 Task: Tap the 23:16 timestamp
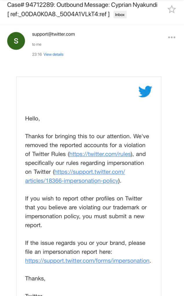37,54
